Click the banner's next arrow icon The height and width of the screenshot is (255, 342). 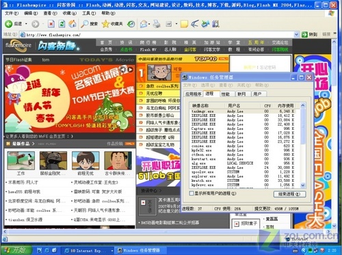[x=131, y=69]
